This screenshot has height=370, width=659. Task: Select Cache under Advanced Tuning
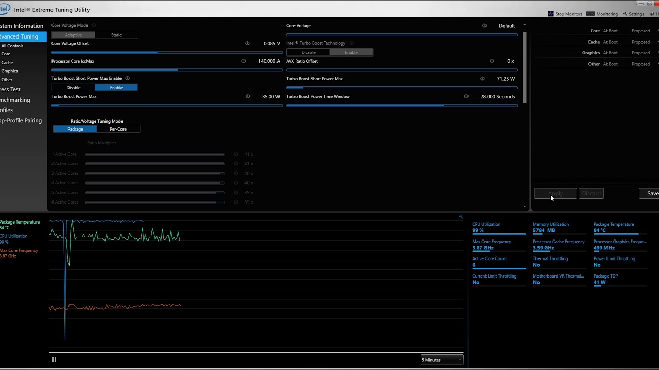[7, 63]
